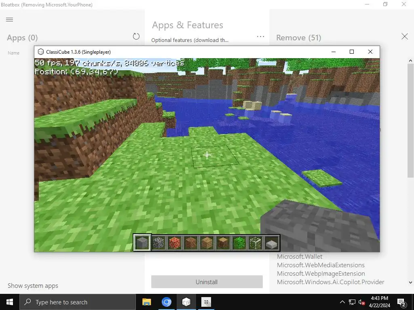Click the Bloatbox taskbar icon
Image resolution: width=414 pixels, height=310 pixels.
[206, 302]
